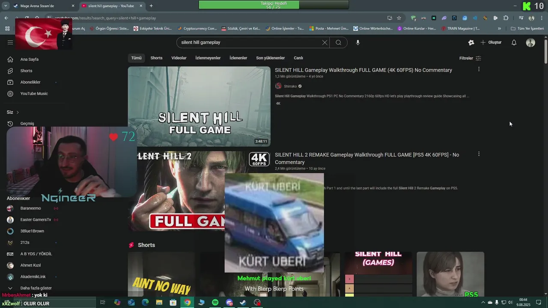Open Microsoft Edge from the taskbar
This screenshot has height=308, width=548.
pyautogui.click(x=145, y=302)
